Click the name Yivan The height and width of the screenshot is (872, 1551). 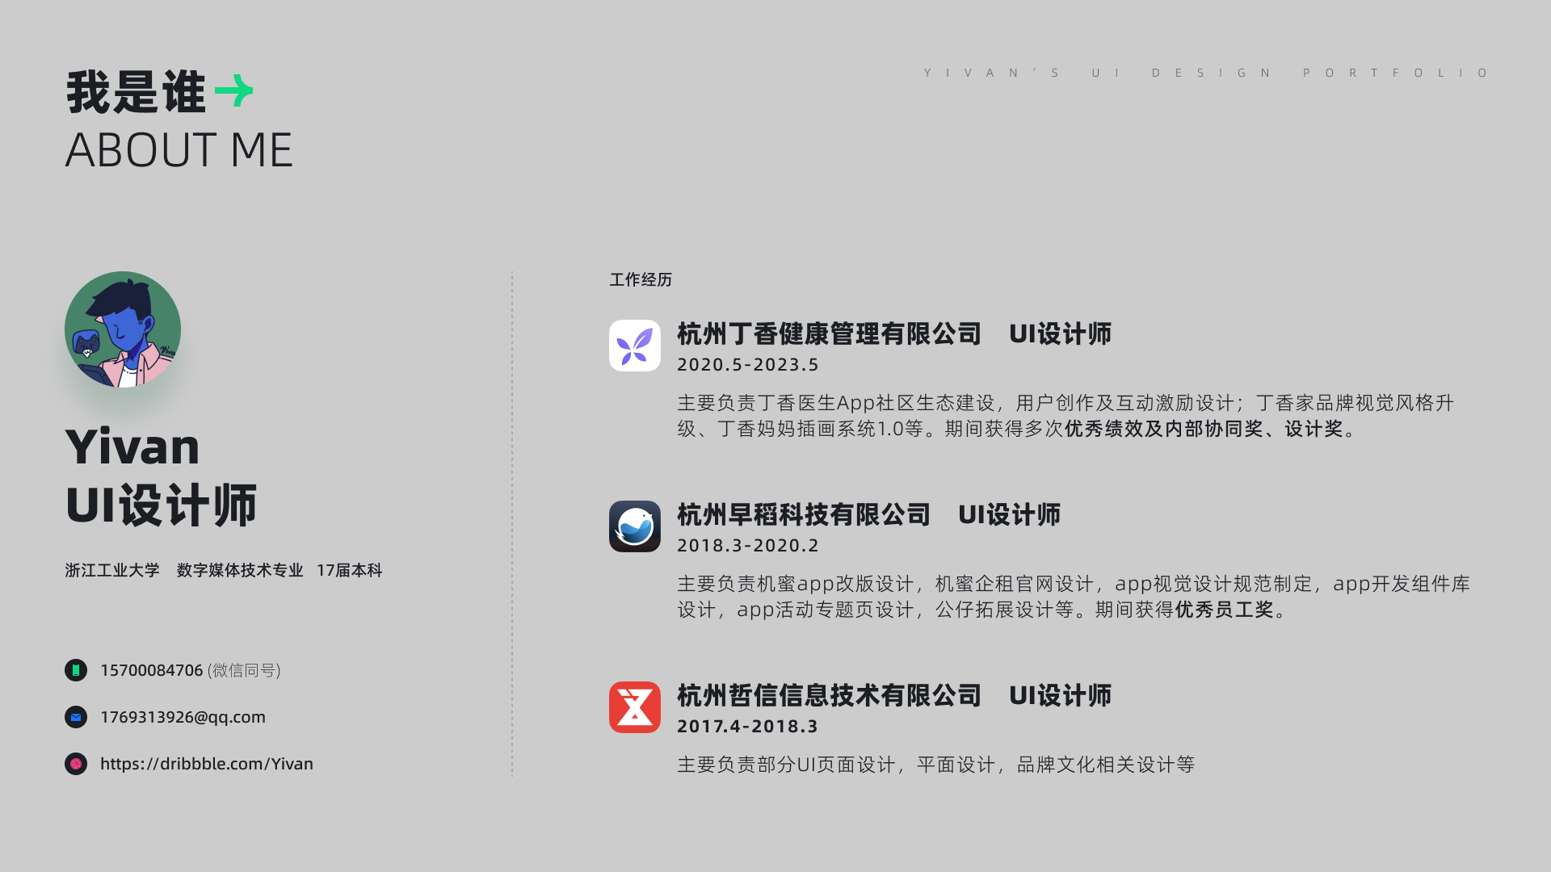click(x=132, y=446)
